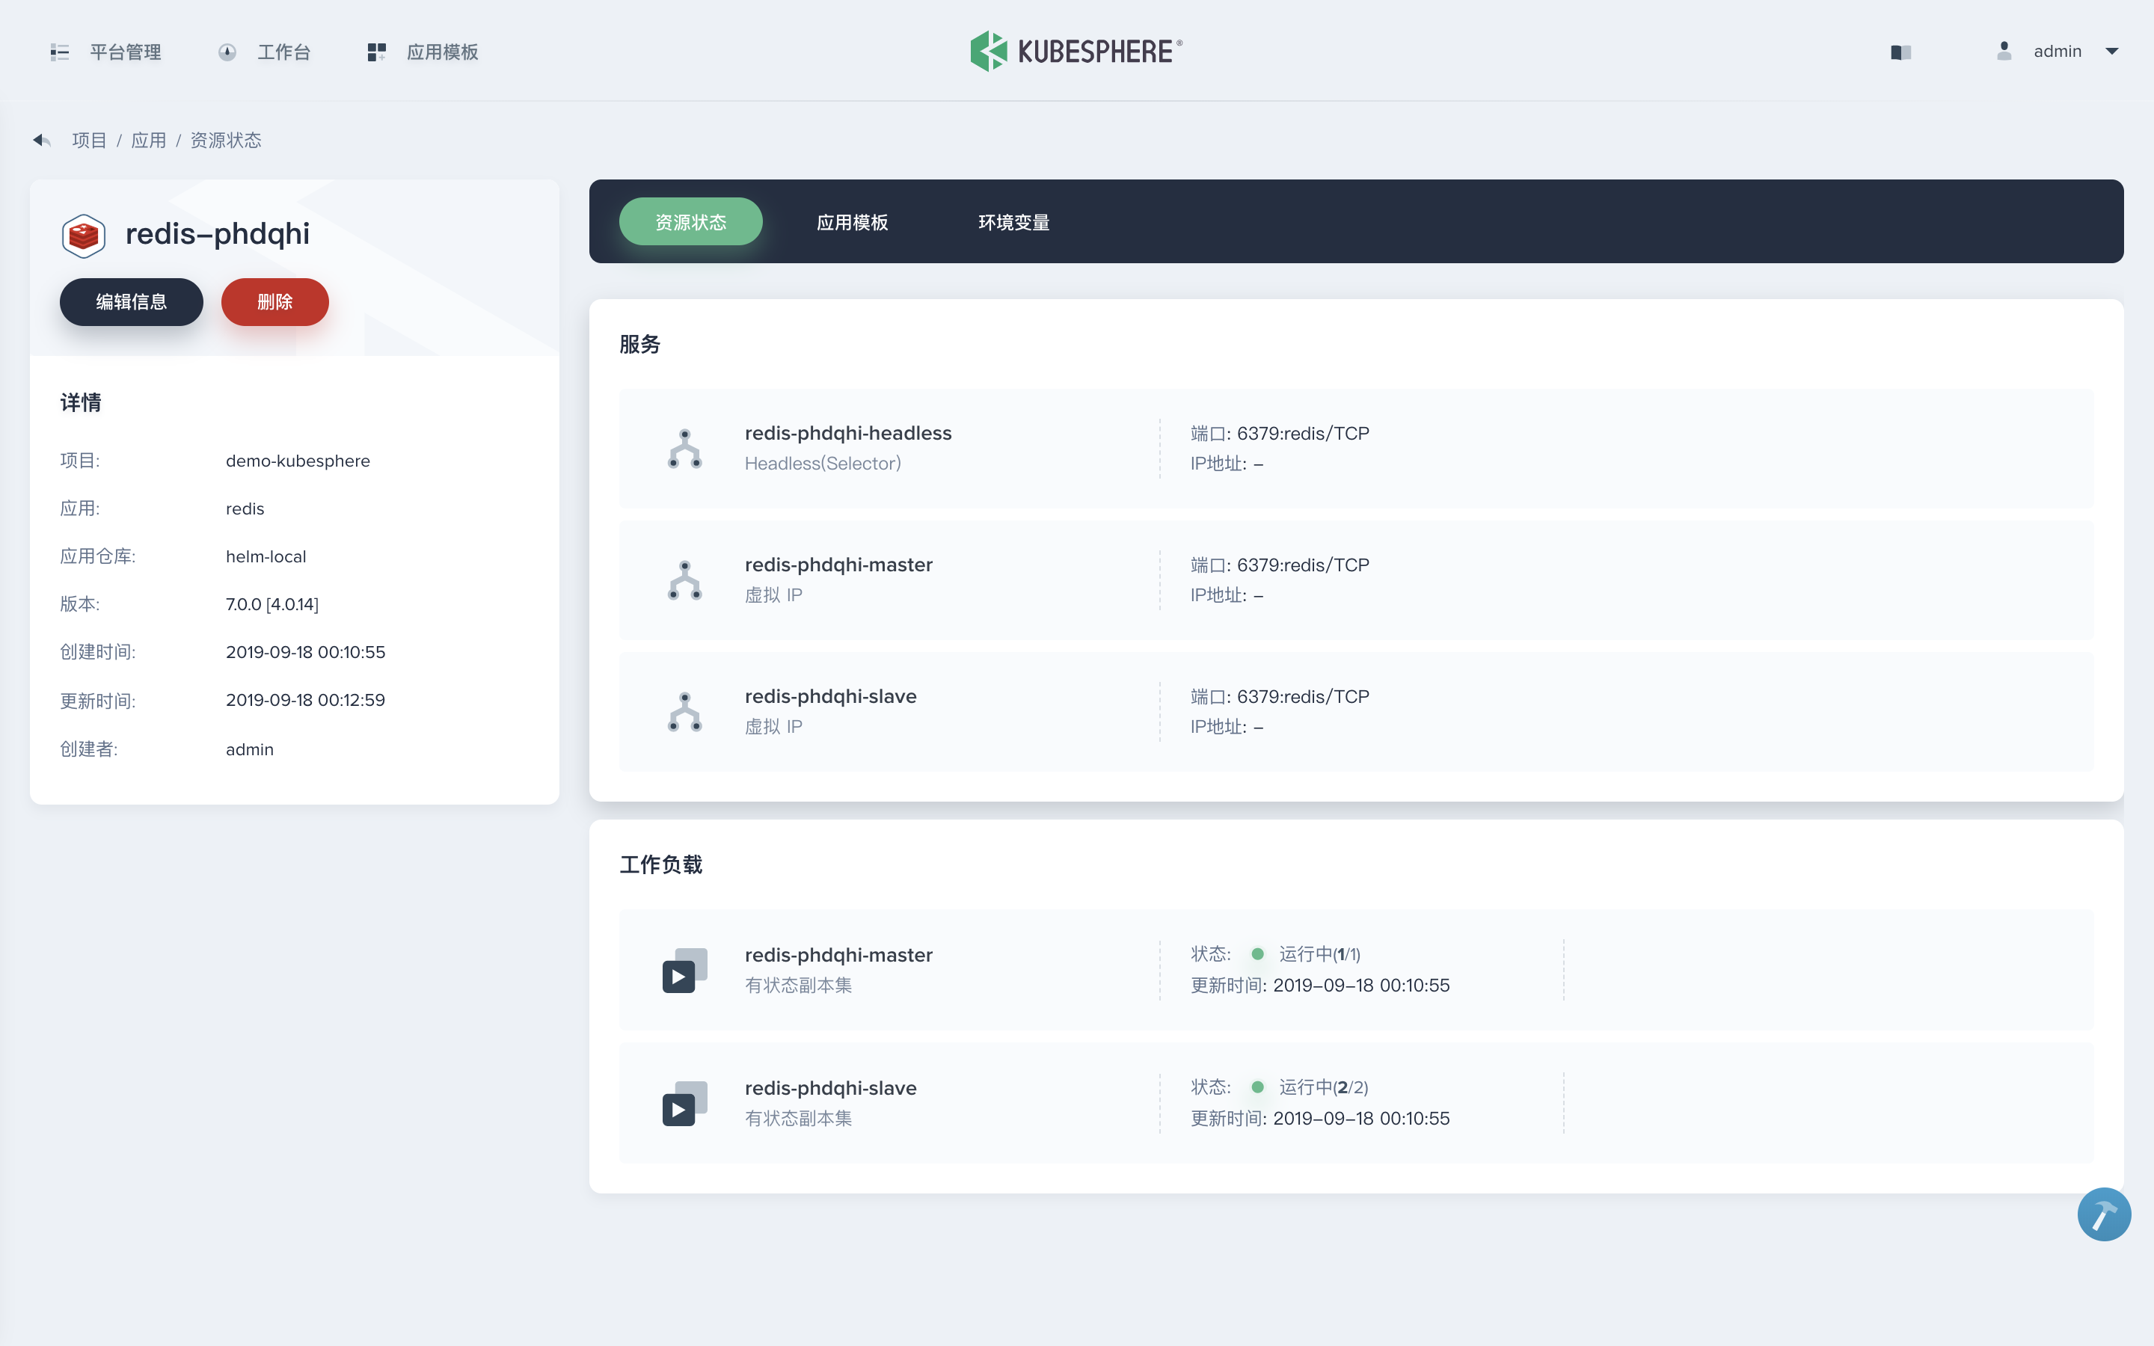Click the service icon for redis-phdqhi-slave
The image size is (2154, 1346).
(684, 712)
